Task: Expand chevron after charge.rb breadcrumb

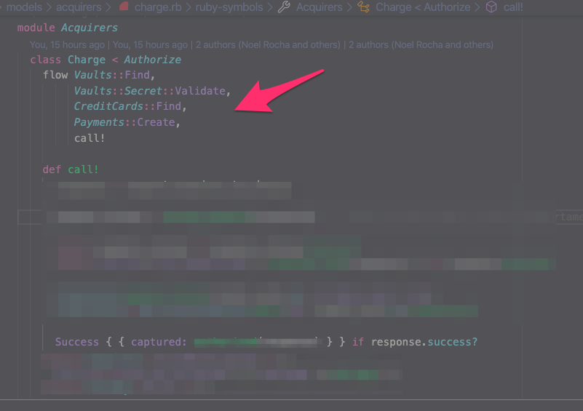Action: coord(189,7)
